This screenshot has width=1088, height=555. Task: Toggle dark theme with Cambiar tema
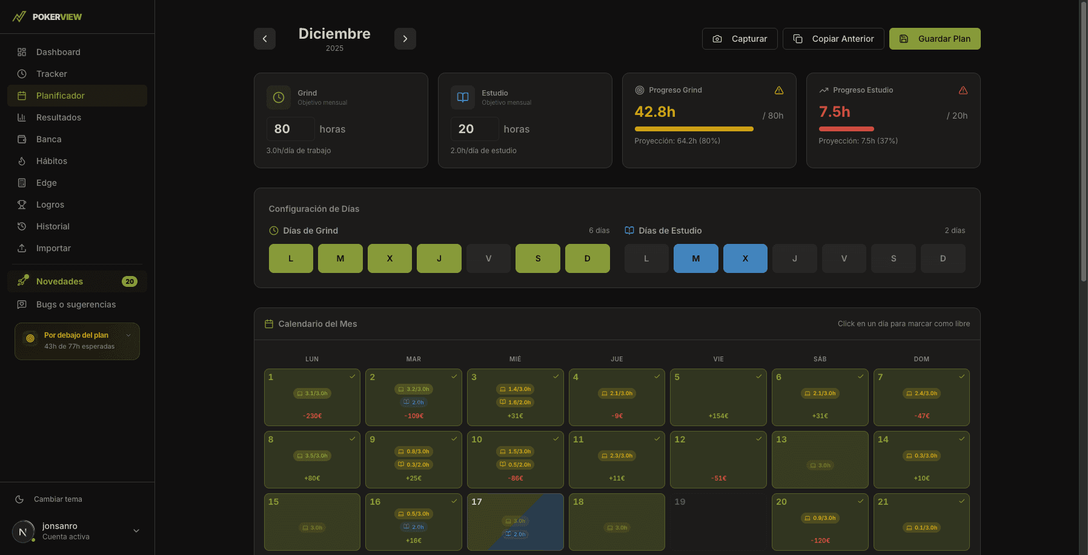58,499
